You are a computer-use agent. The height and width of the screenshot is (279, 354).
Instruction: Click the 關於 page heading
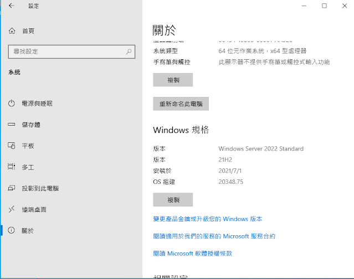164,30
